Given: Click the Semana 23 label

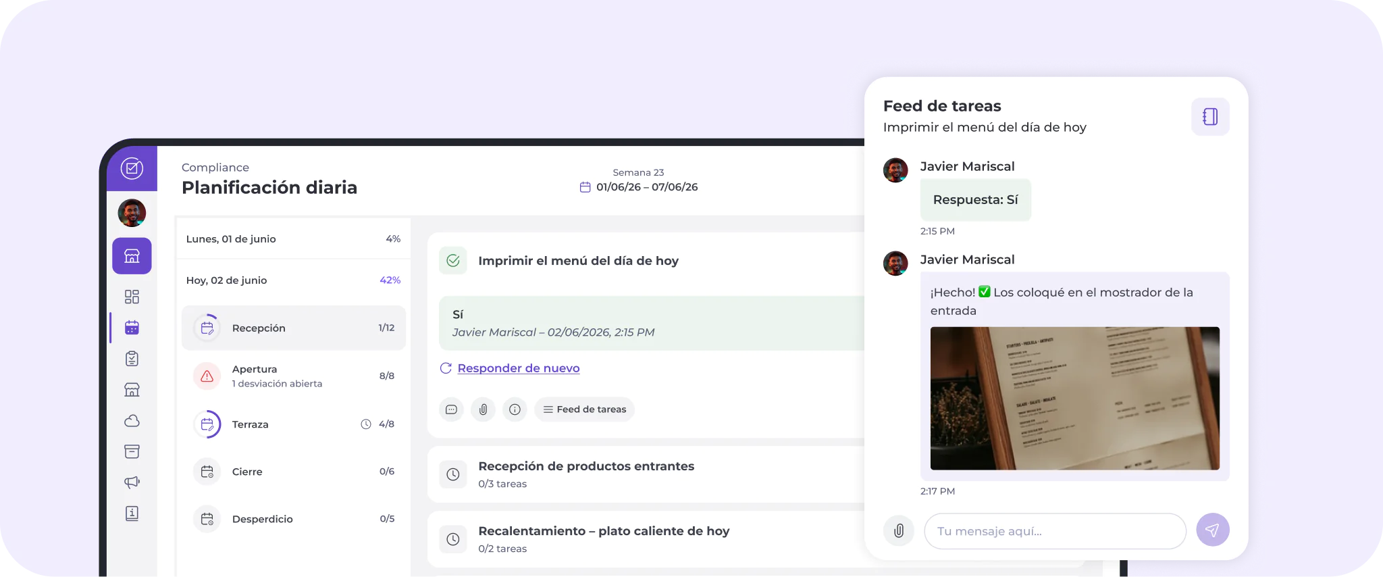Looking at the screenshot, I should pyautogui.click(x=638, y=172).
